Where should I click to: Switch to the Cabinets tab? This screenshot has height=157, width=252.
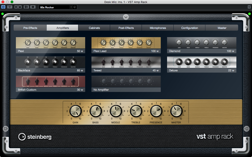point(94,28)
